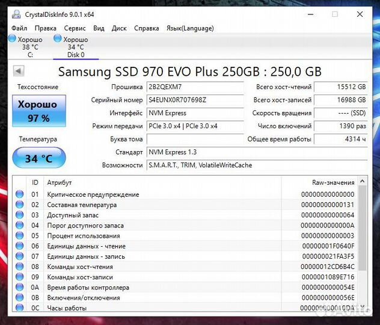The image size is (380, 325).
Task: Click the Хорошо 97 % health status button
Action: [39, 111]
